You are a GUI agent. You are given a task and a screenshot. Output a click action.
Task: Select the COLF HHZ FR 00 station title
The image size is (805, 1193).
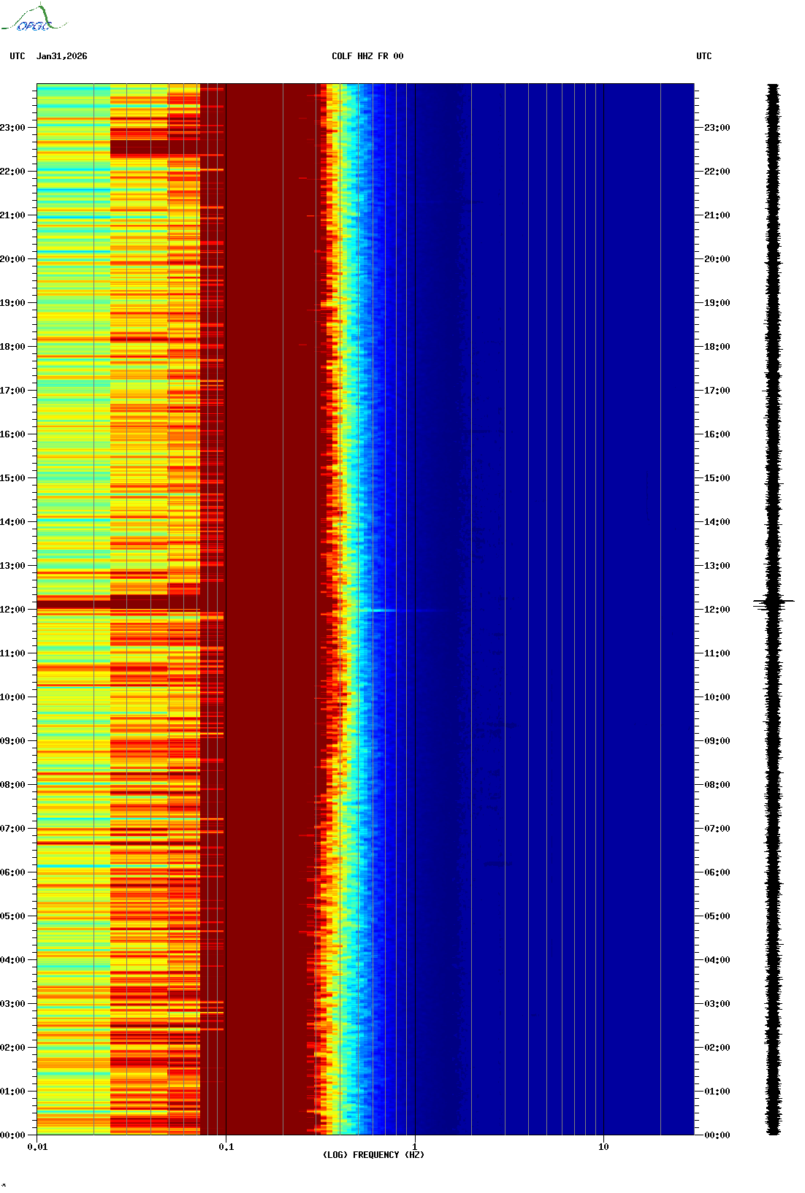coord(367,56)
